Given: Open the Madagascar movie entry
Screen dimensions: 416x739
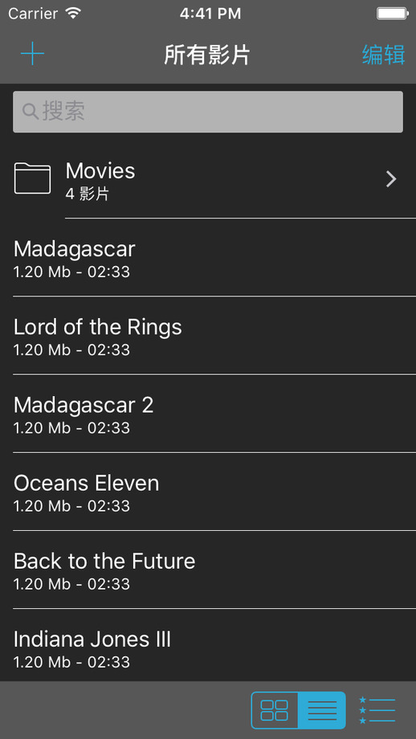Looking at the screenshot, I should (208, 258).
